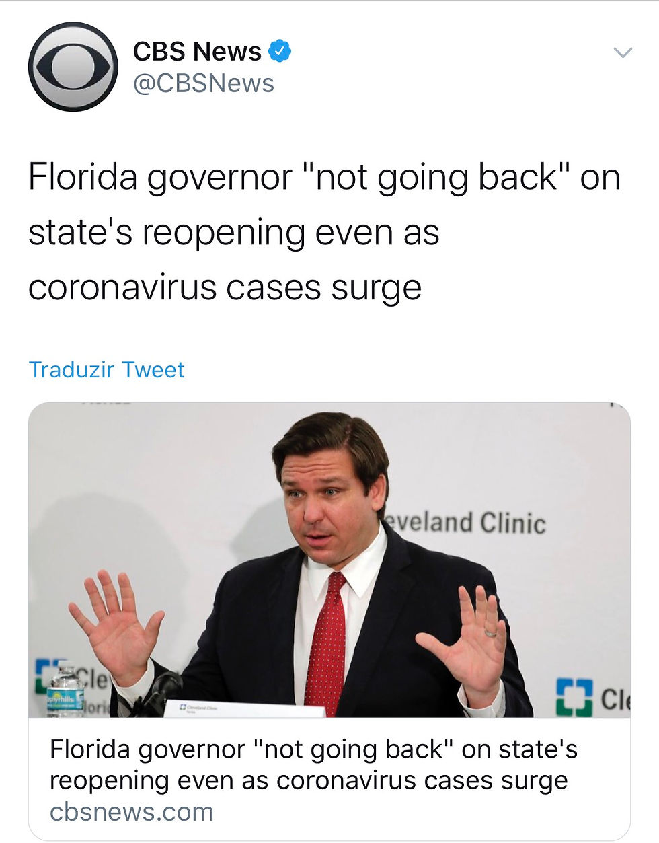659x843 pixels.
Task: Click the blue verified badge checkmark
Action: (x=280, y=51)
